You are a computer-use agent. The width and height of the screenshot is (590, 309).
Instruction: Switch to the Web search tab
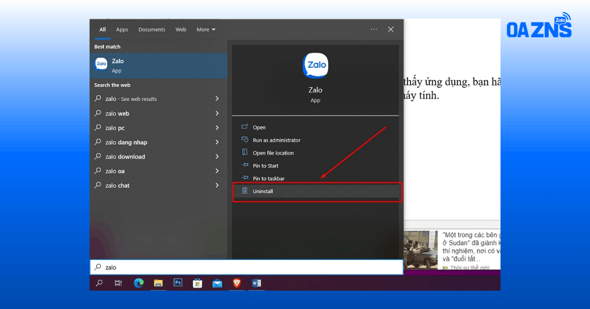tap(181, 29)
